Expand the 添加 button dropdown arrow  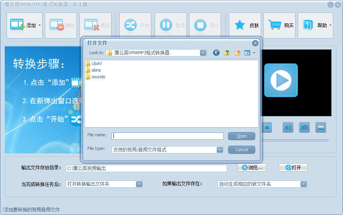pos(40,25)
